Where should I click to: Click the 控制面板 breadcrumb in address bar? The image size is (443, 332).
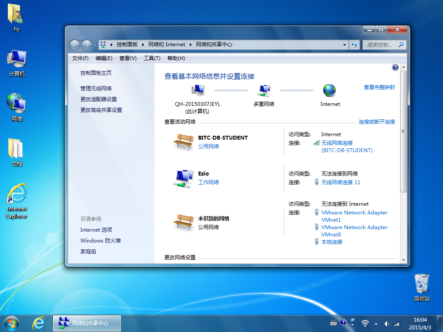coord(127,45)
